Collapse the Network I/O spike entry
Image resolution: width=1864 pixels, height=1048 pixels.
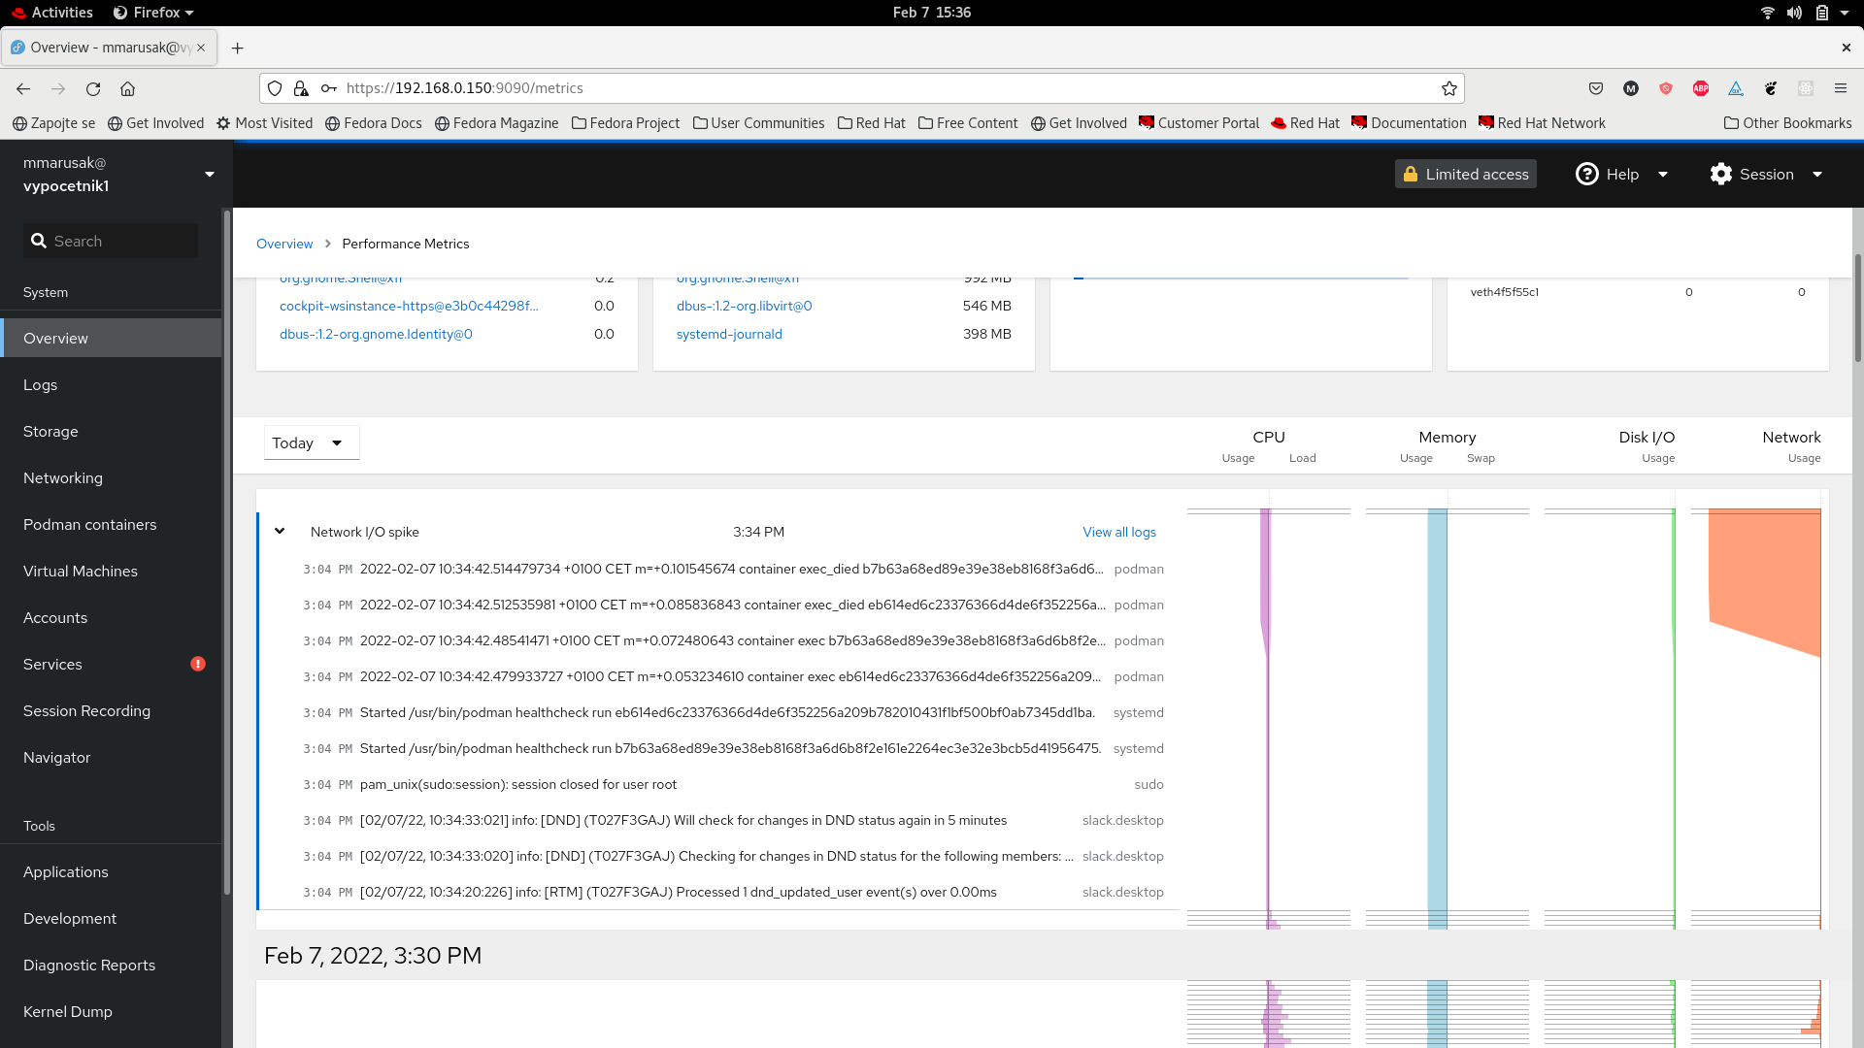tap(280, 531)
